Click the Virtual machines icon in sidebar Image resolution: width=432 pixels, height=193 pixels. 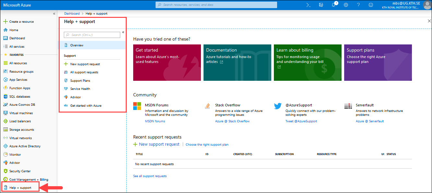point(6,113)
